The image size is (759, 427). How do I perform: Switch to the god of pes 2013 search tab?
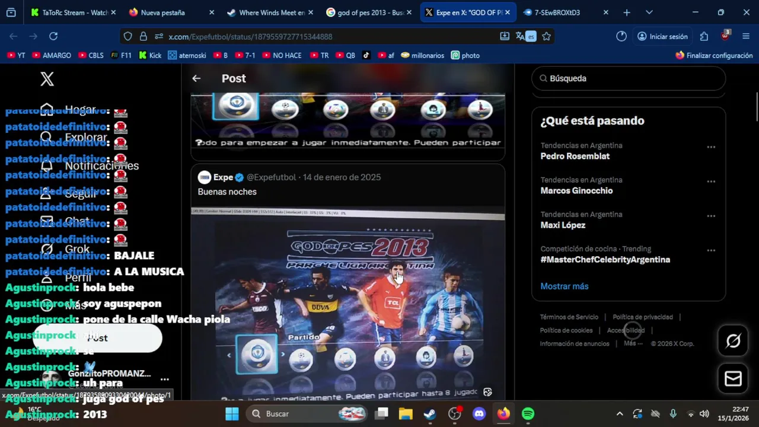click(x=369, y=12)
